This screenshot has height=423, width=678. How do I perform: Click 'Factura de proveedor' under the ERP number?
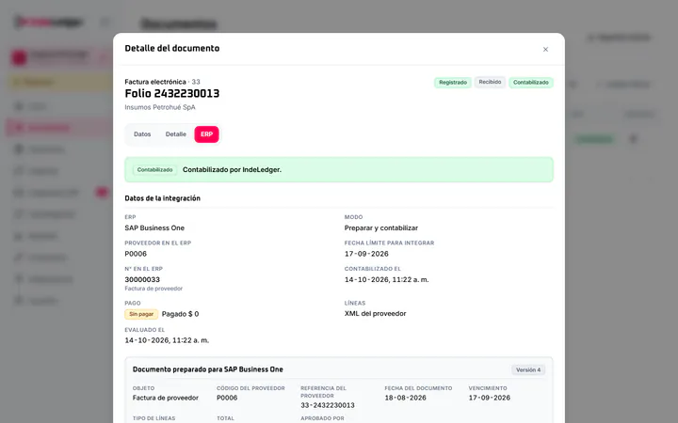click(153, 289)
